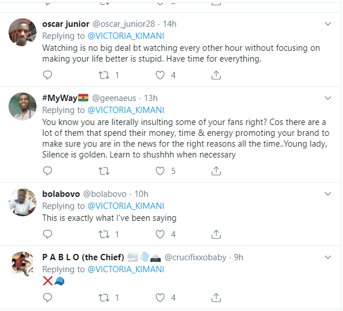Screen dimensions: 343x311
Task: Open more options for oscar junior's tweet
Action: [328, 24]
